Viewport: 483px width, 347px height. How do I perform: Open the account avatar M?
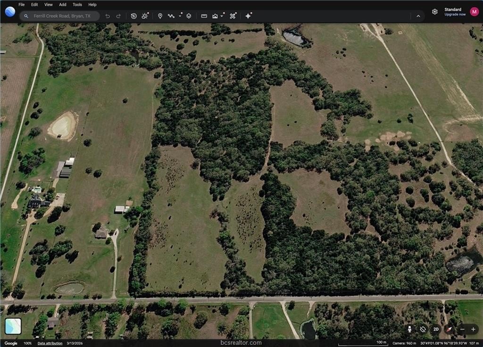[475, 12]
